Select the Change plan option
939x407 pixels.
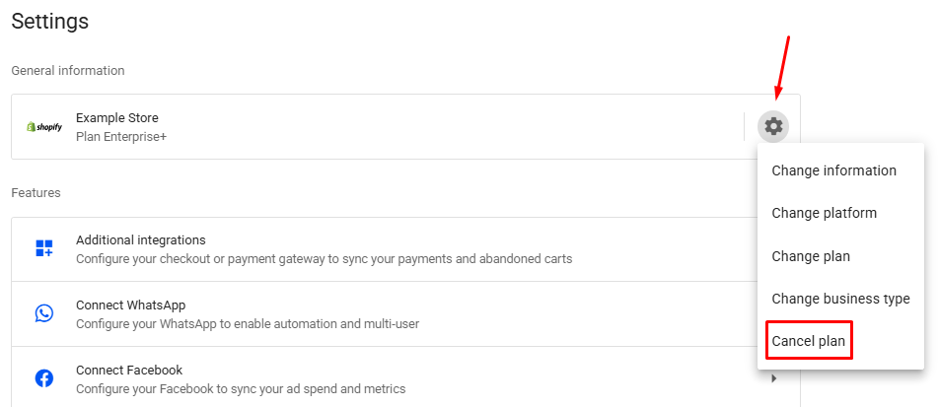[x=811, y=256]
